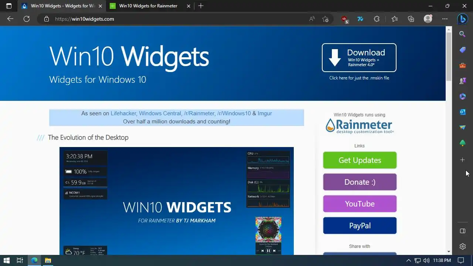
Task: Close the Win10 Widgets for Rainmeter tab
Action: click(x=188, y=6)
